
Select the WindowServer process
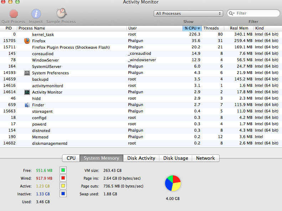pos(141,60)
